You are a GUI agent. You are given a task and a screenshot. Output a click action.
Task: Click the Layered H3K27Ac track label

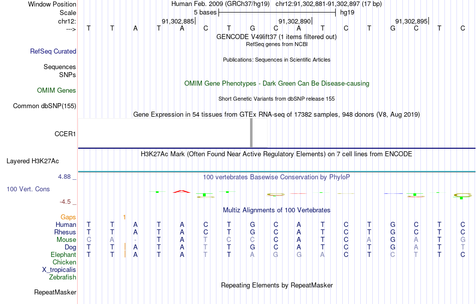33,161
